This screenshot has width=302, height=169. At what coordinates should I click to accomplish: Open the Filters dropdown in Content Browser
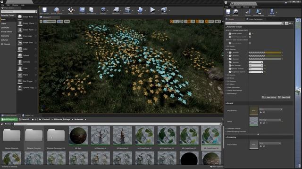[8, 124]
